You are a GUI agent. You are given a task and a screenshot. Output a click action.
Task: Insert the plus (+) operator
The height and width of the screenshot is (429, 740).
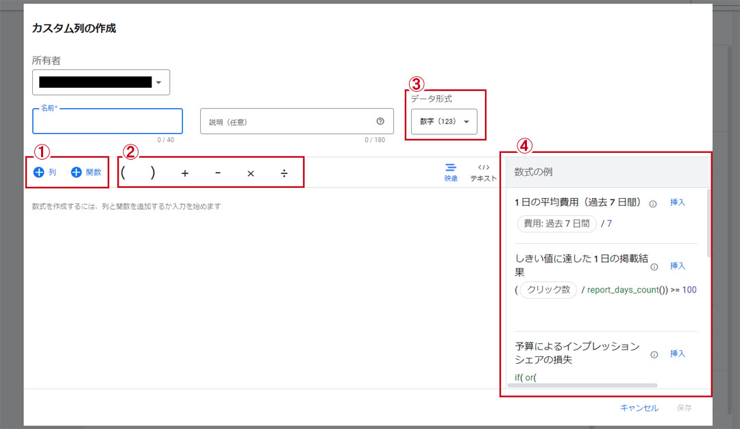click(x=184, y=173)
